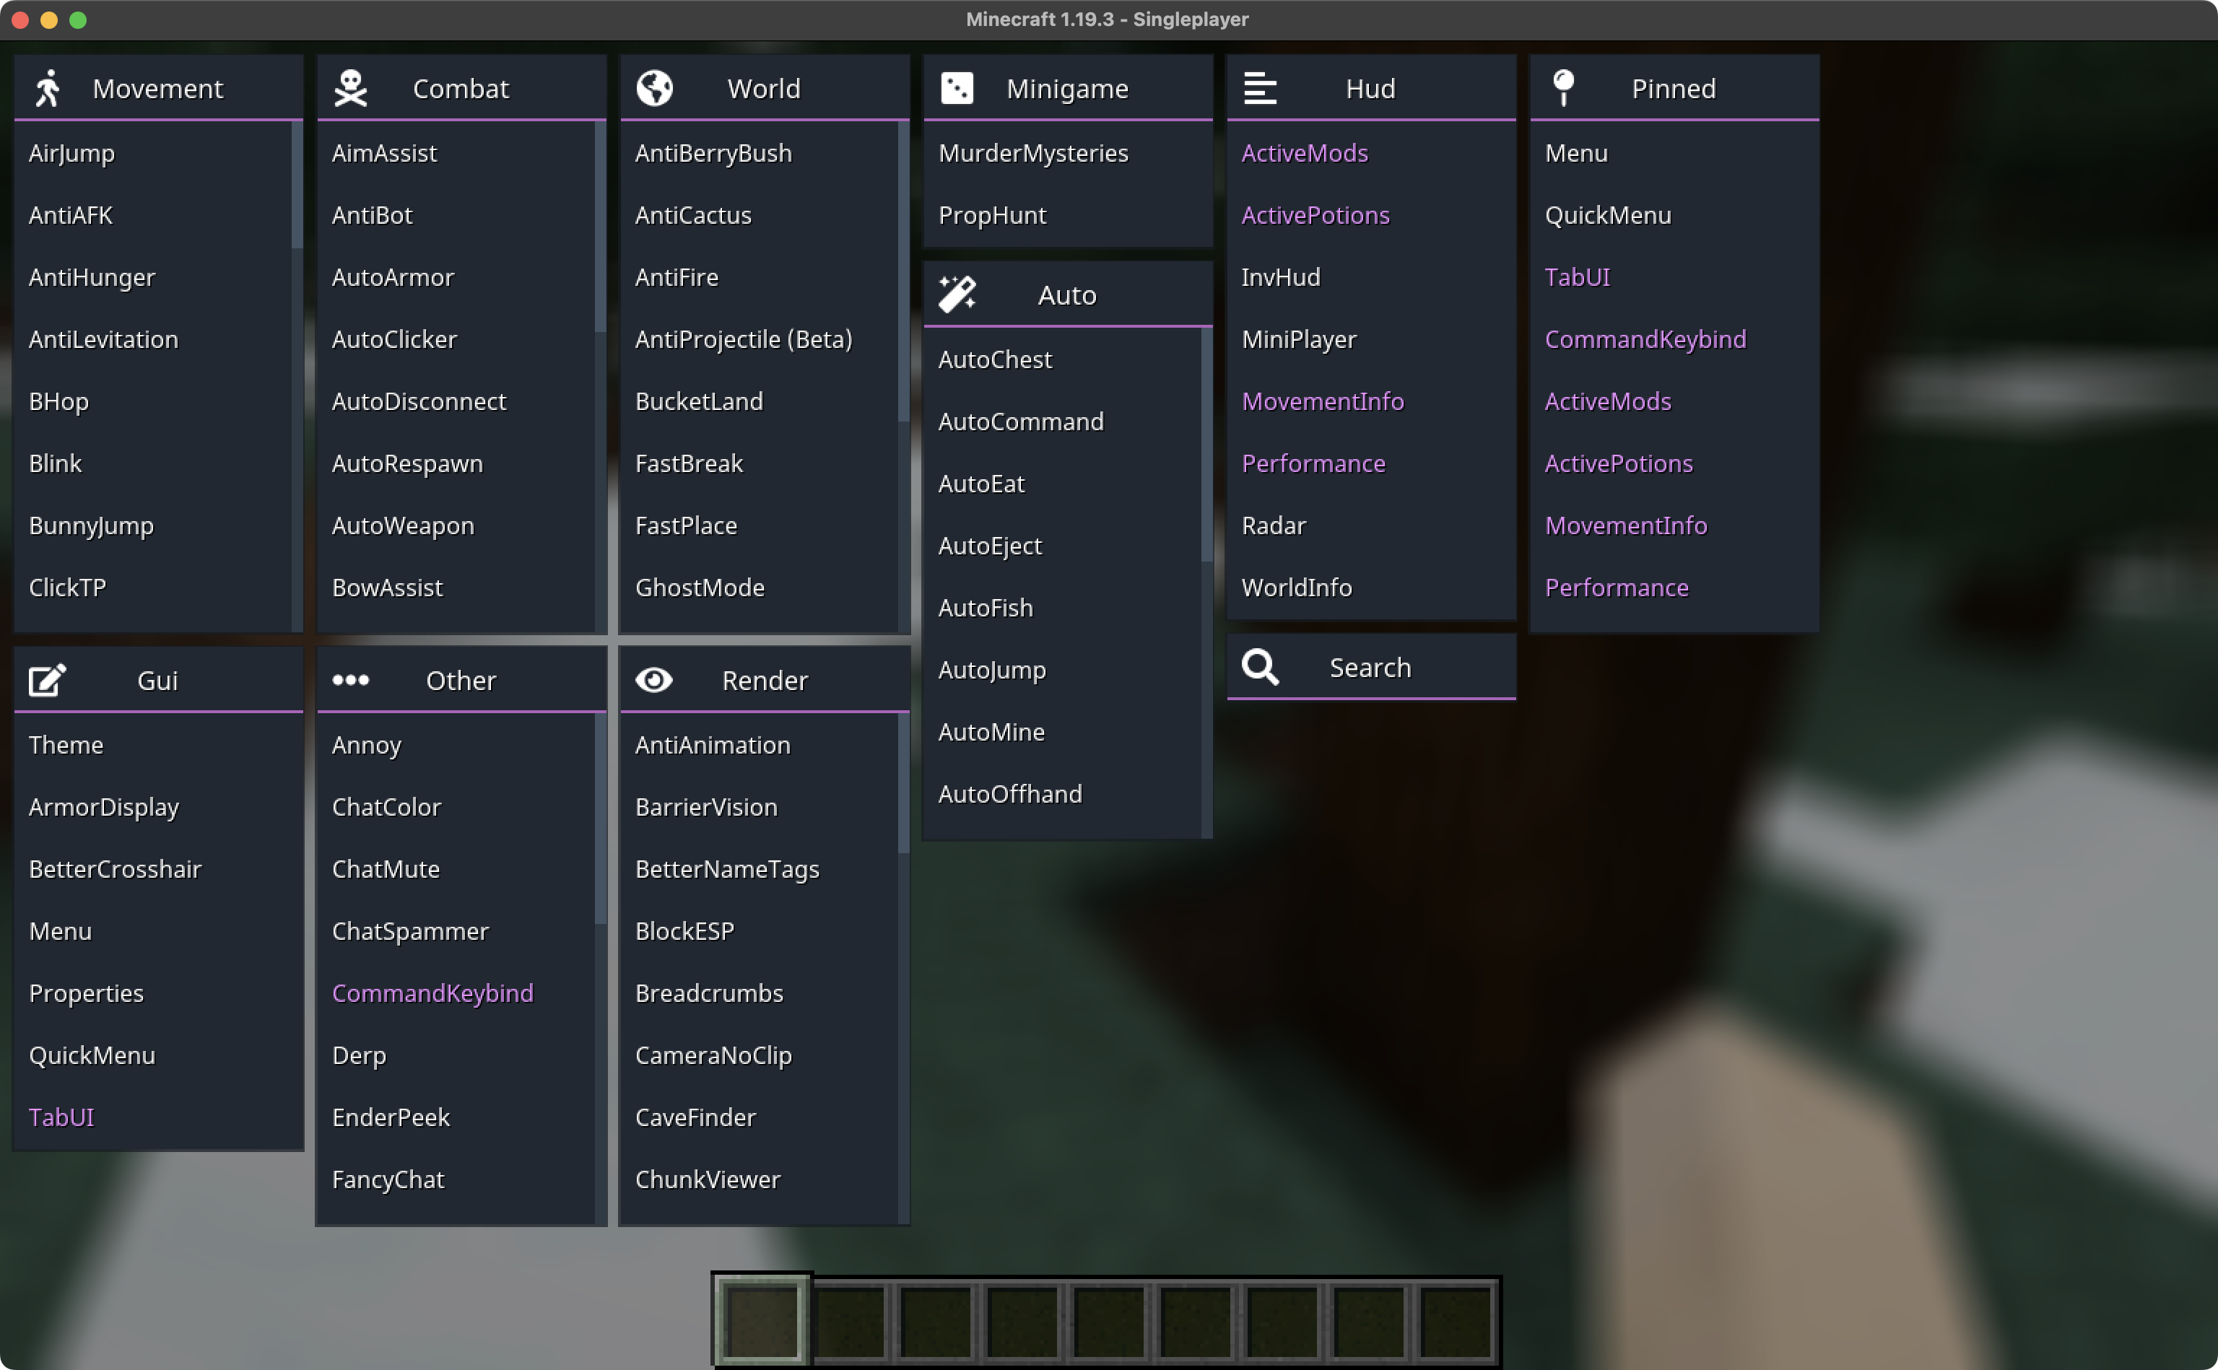Click the Search input field in Hud

click(1370, 667)
